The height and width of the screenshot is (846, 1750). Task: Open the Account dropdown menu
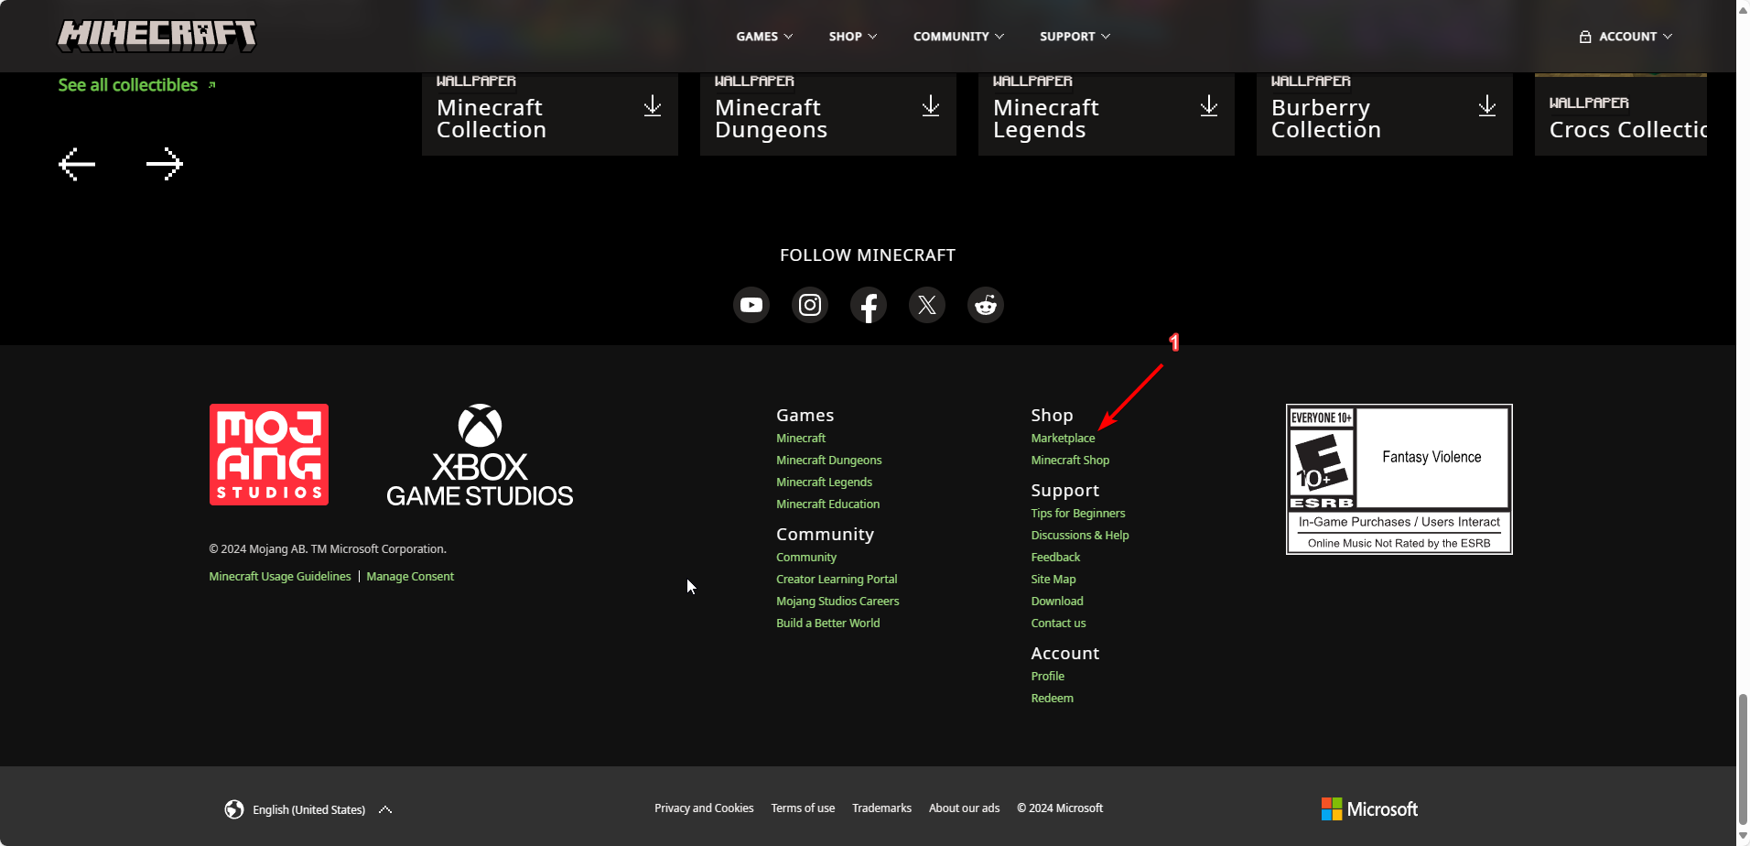tap(1626, 37)
